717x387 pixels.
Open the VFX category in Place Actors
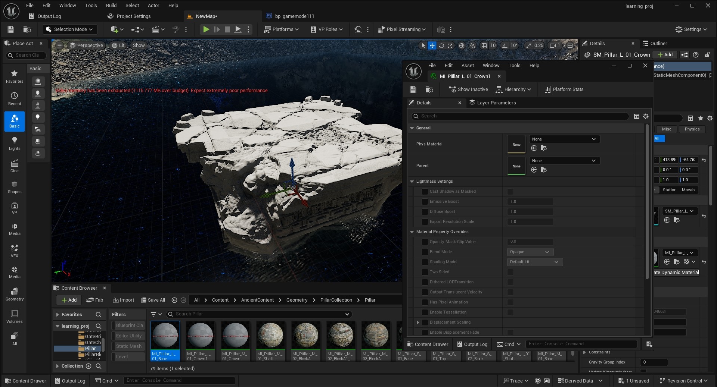tap(15, 251)
